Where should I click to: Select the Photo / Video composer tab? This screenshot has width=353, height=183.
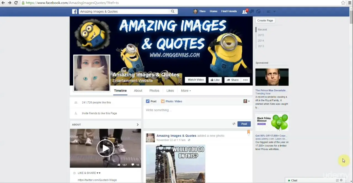[172, 101]
